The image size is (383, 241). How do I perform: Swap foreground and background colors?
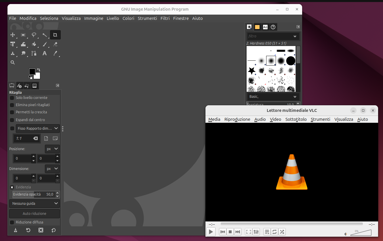(39, 70)
